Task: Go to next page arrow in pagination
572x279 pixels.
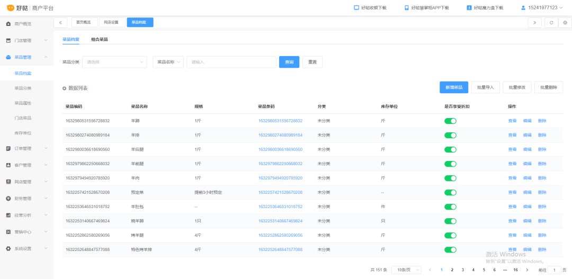Action: [527, 270]
